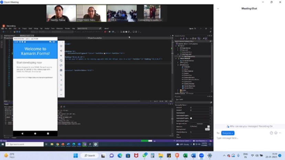Select Priya Nirmal Babu's video thumbnail
This screenshot has width=285, height=160.
coord(91,13)
